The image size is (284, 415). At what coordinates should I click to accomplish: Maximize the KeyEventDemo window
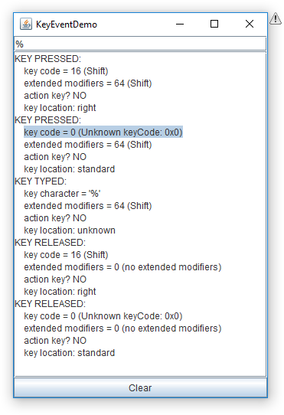coord(214,24)
